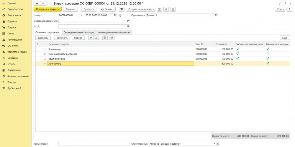Screen dimensions: 295x147
Task: Click into the Комментарий text field
Action: [94, 144]
